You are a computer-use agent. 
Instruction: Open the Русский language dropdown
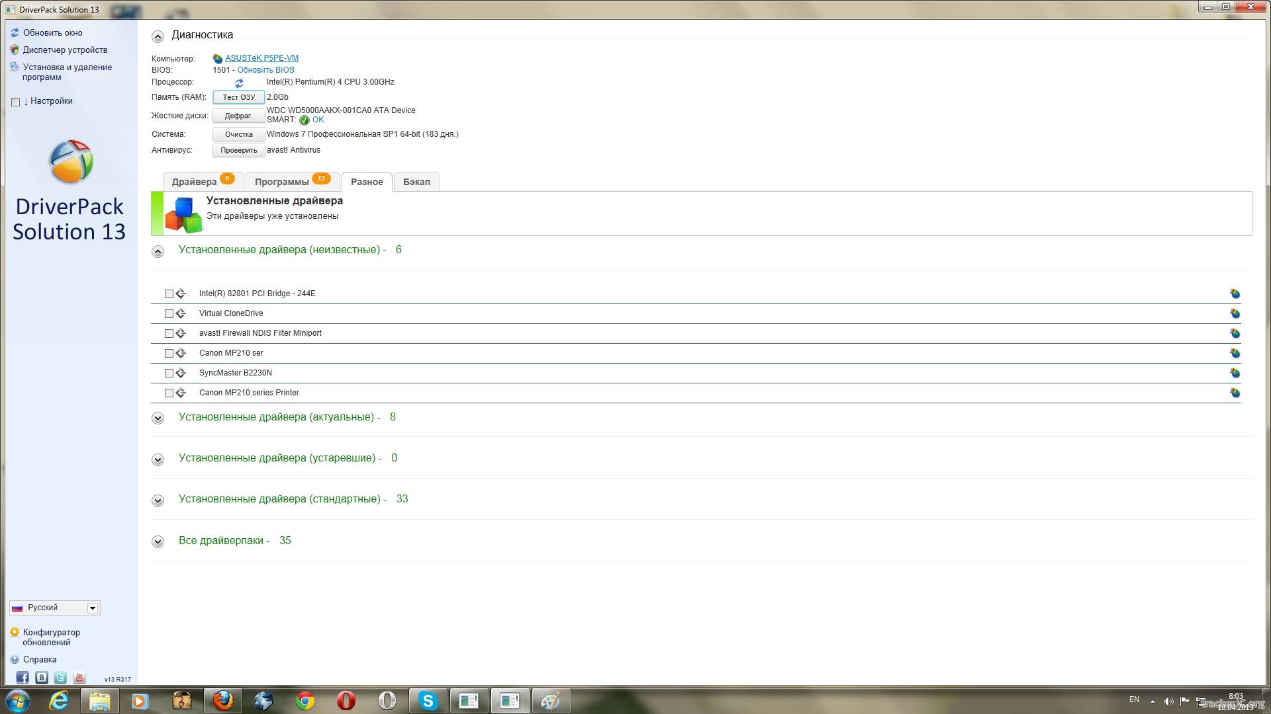(93, 608)
